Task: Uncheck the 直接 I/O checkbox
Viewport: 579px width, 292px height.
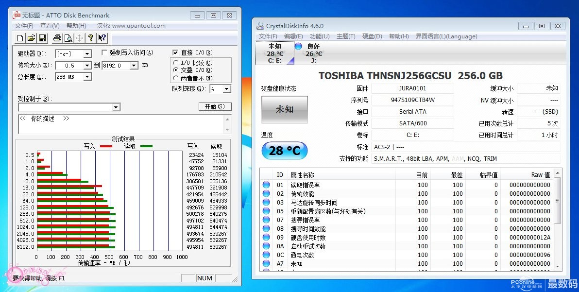Action: click(x=175, y=53)
